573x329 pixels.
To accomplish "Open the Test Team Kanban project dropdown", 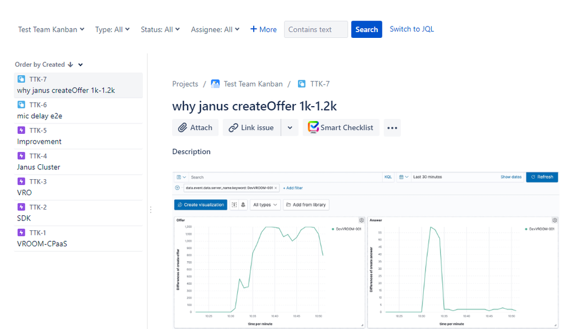I will pyautogui.click(x=51, y=29).
